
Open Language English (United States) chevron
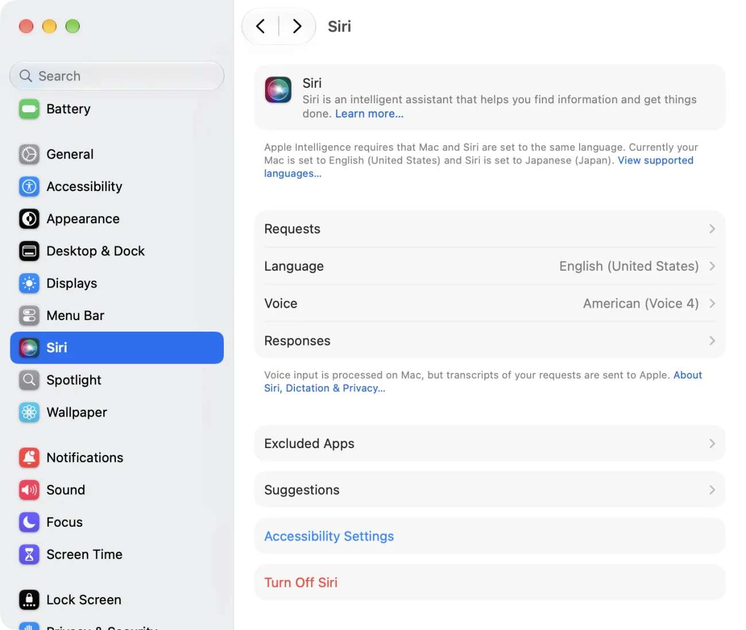pos(712,266)
